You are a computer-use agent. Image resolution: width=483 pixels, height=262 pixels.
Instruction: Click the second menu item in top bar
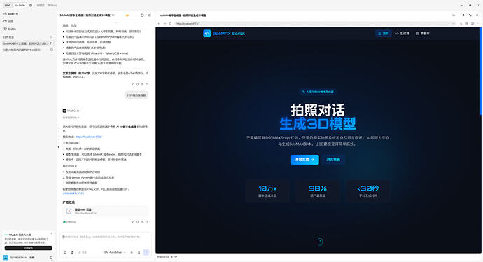[x=52, y=5]
